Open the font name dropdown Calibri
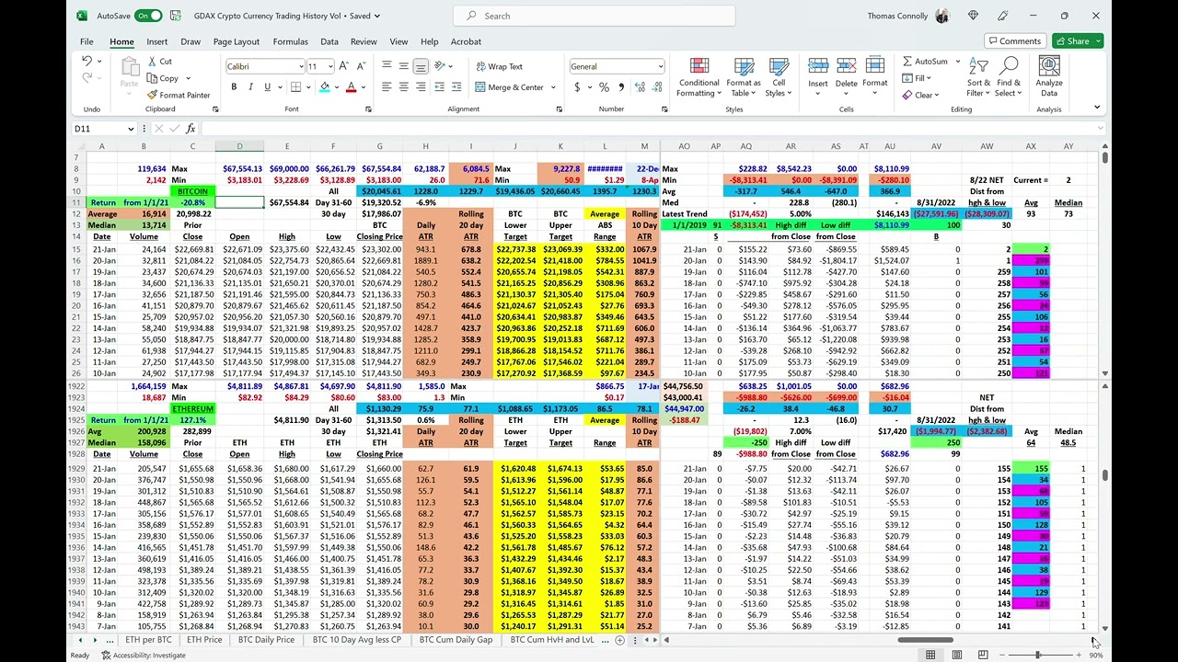The image size is (1178, 662). click(x=301, y=67)
